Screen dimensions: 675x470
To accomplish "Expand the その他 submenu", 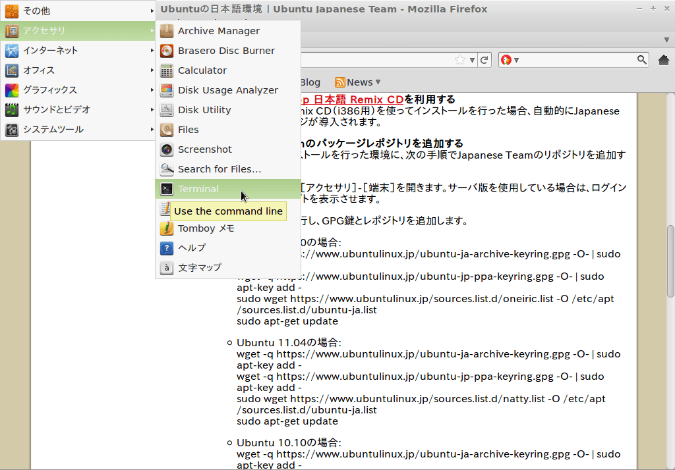I will pos(152,11).
